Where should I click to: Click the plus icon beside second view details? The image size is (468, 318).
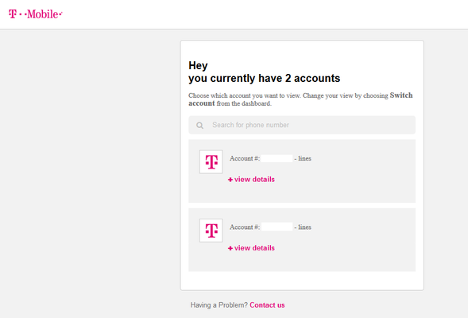tap(230, 248)
